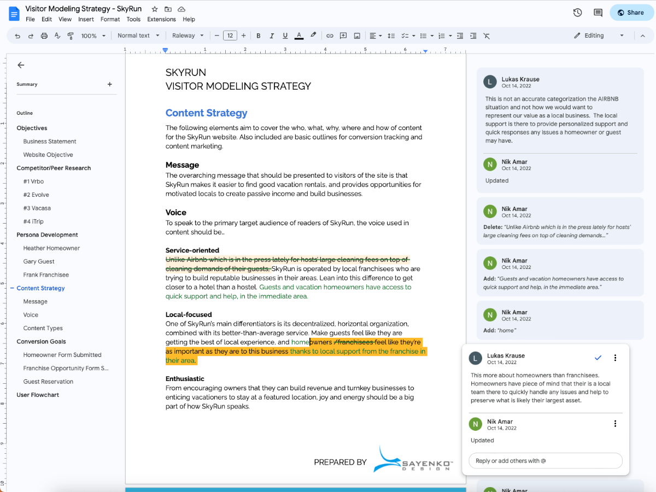Open bulleted list options

[x=426, y=36]
